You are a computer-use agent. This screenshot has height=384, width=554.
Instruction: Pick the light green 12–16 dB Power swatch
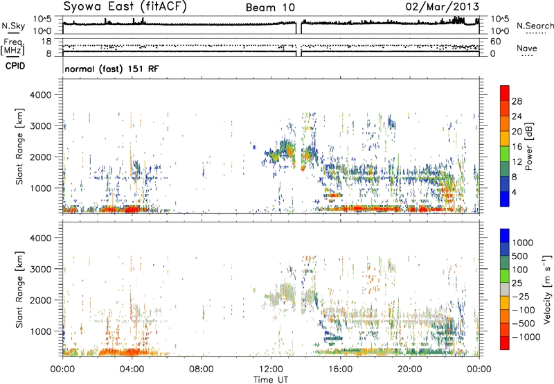point(505,153)
